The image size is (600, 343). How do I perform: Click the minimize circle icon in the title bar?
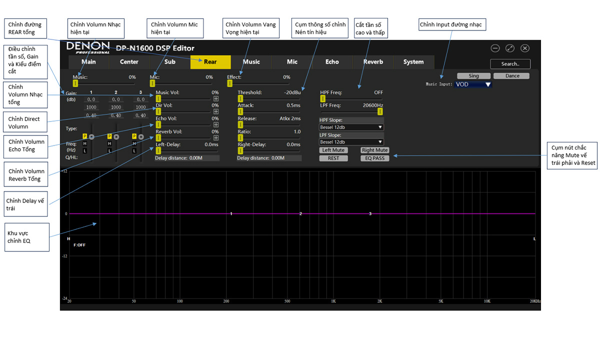pos(495,48)
